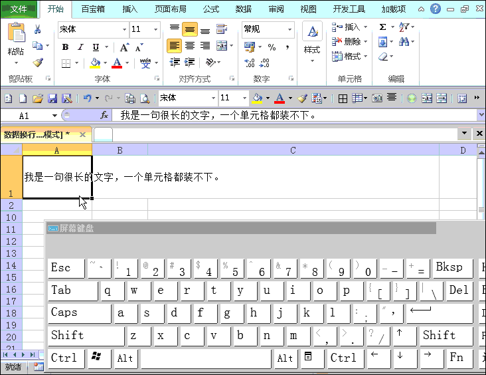Click the Del key on screen keyboard
486x375 pixels.
pos(459,291)
